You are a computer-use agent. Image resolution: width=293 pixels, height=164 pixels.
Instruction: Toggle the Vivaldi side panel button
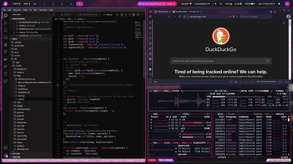[150, 16]
